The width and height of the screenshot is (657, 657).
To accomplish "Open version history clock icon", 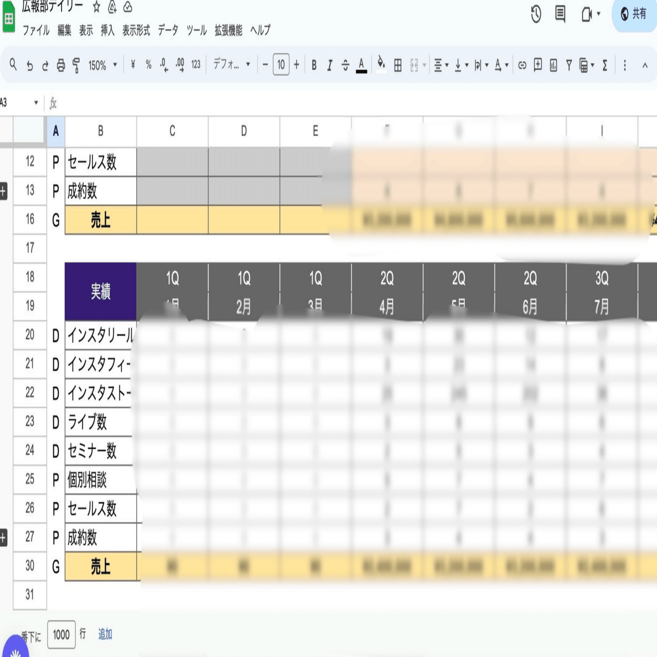I will click(x=536, y=14).
